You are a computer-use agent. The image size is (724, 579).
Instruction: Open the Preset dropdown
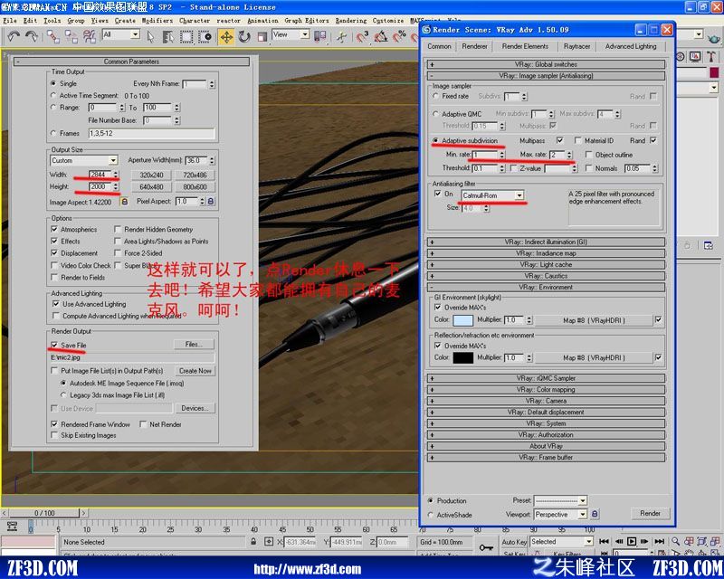(x=560, y=500)
